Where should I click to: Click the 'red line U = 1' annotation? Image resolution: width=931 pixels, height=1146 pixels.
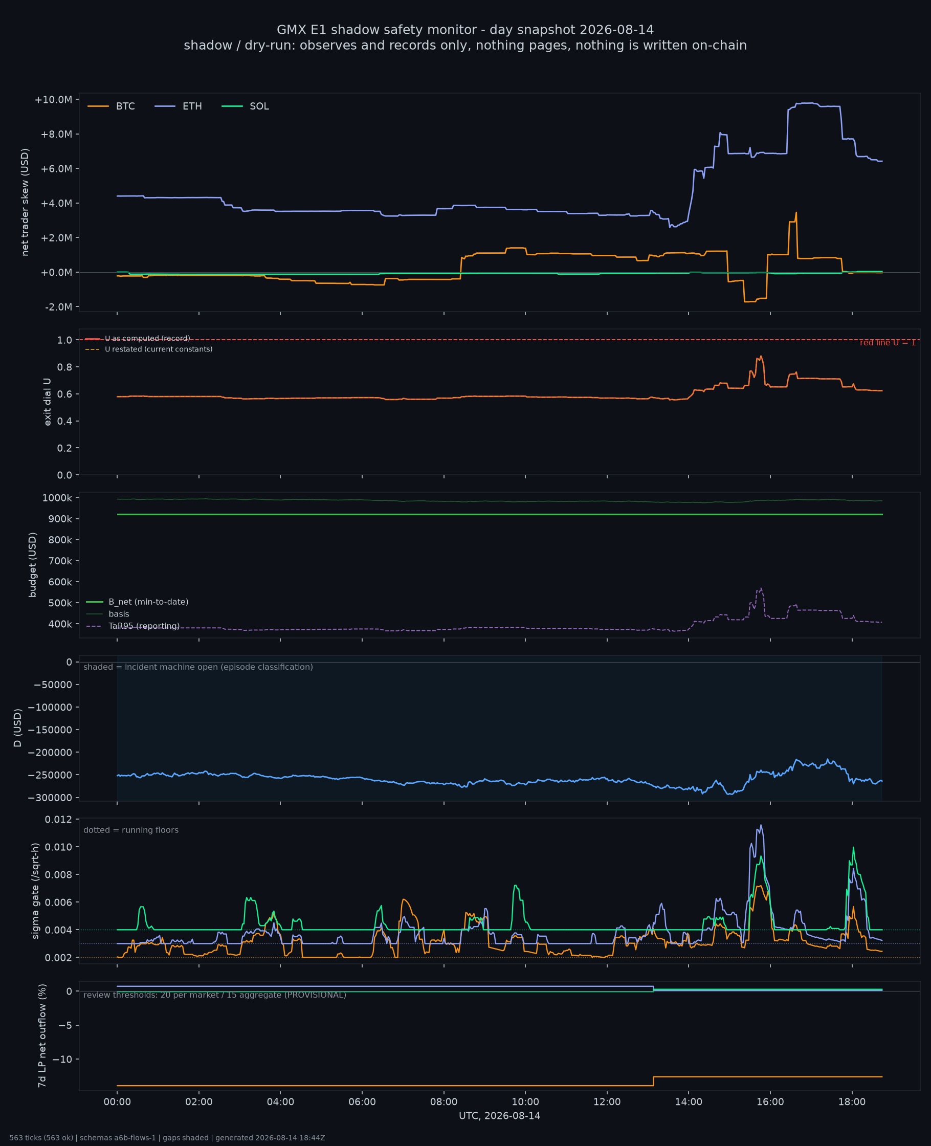888,342
